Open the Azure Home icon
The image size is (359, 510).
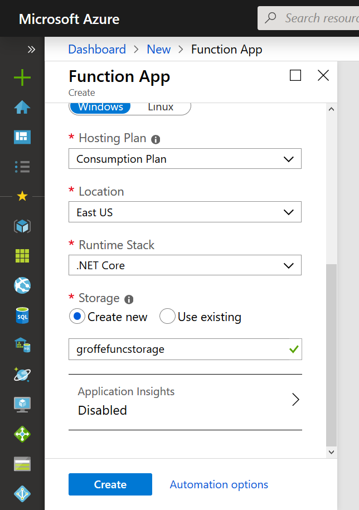point(22,107)
